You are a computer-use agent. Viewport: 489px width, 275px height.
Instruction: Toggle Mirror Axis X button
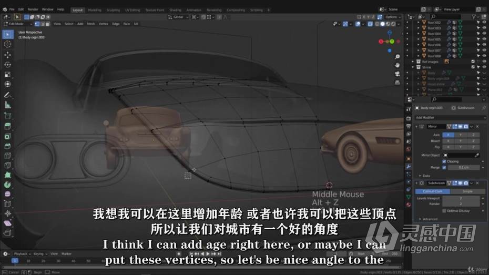(x=448, y=135)
